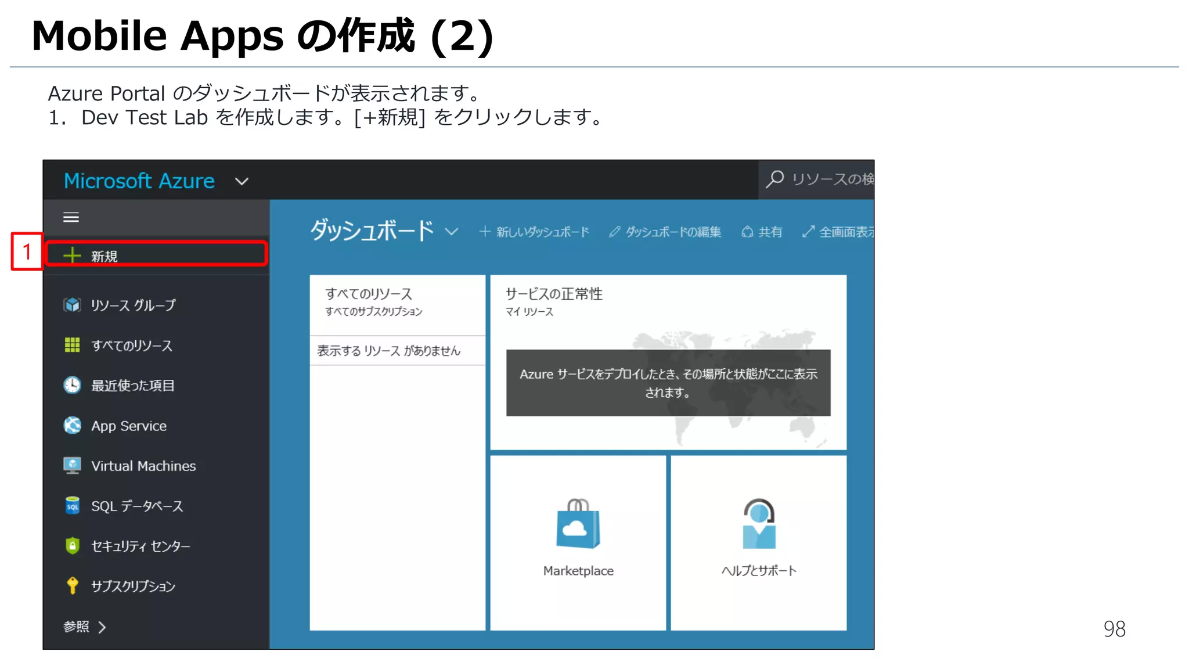Screen dimensions: 1189x669
Task: Click 全画面表示 label
Action: pyautogui.click(x=846, y=232)
